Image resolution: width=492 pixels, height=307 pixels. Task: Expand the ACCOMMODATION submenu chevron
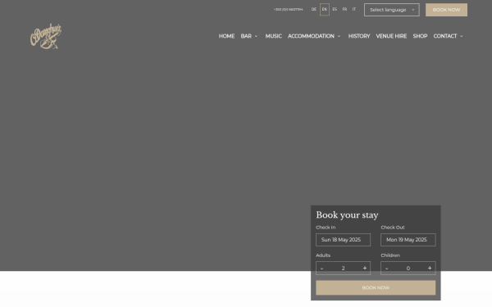339,36
